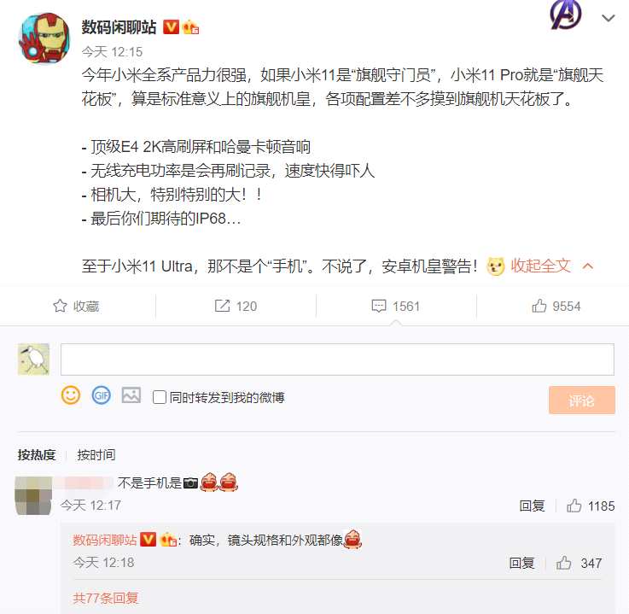This screenshot has width=629, height=614.
Task: Click the Avengers logo badge at the top right
Action: (x=566, y=15)
